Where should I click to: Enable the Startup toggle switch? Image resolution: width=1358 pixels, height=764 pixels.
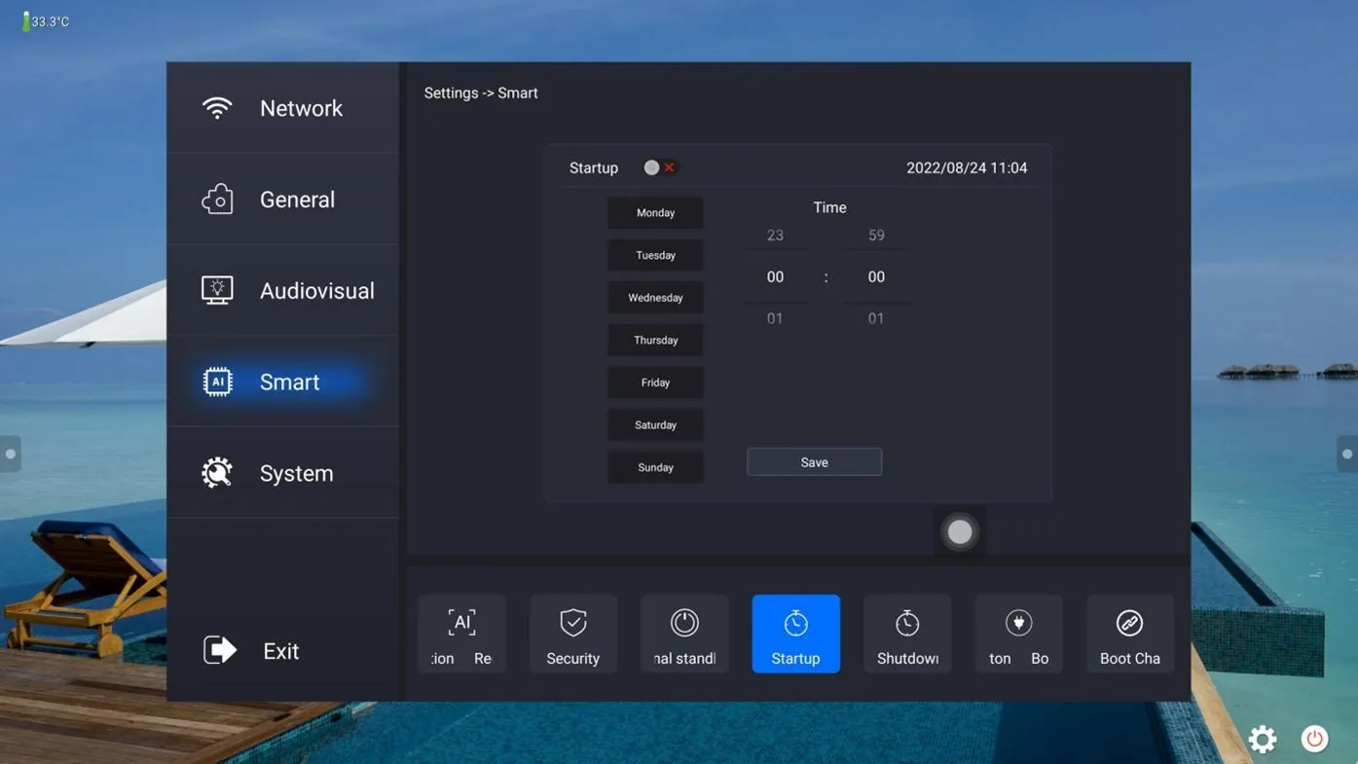point(659,167)
